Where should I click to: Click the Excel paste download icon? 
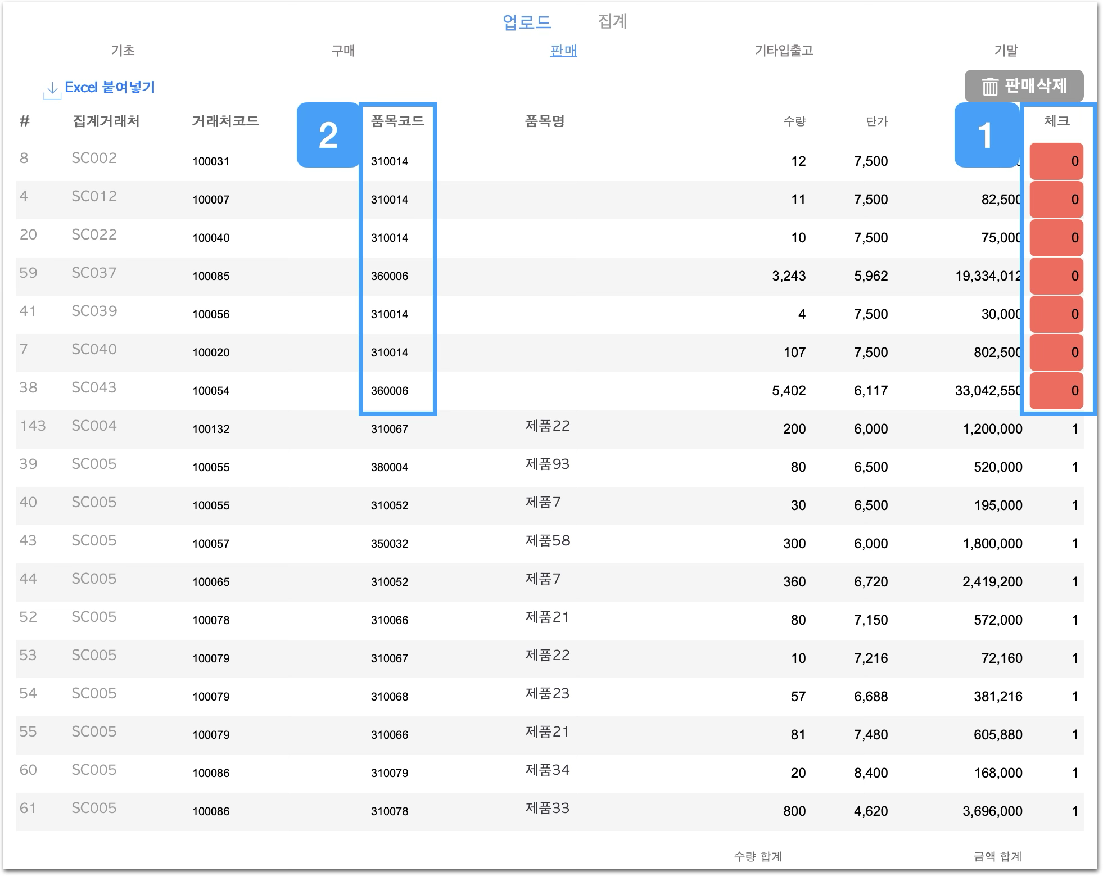click(52, 90)
